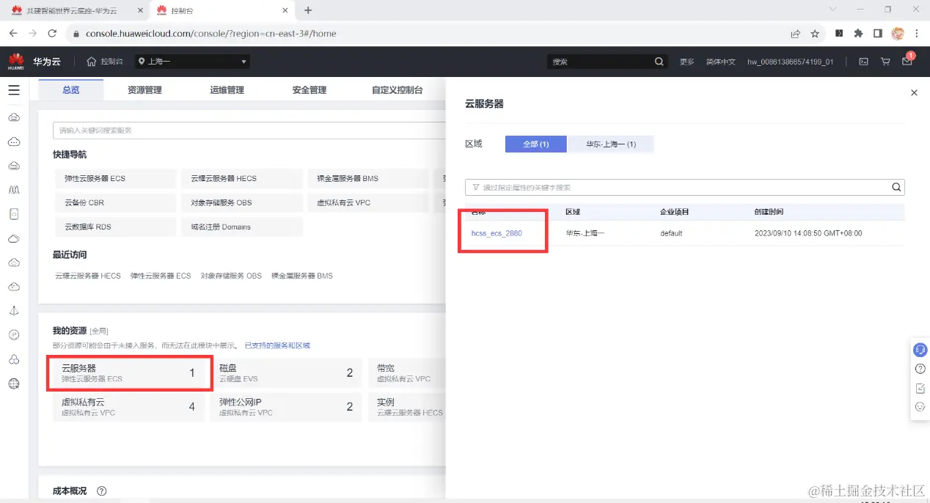
Task: Open the hamburger menu in the sidebar
Action: click(x=13, y=90)
